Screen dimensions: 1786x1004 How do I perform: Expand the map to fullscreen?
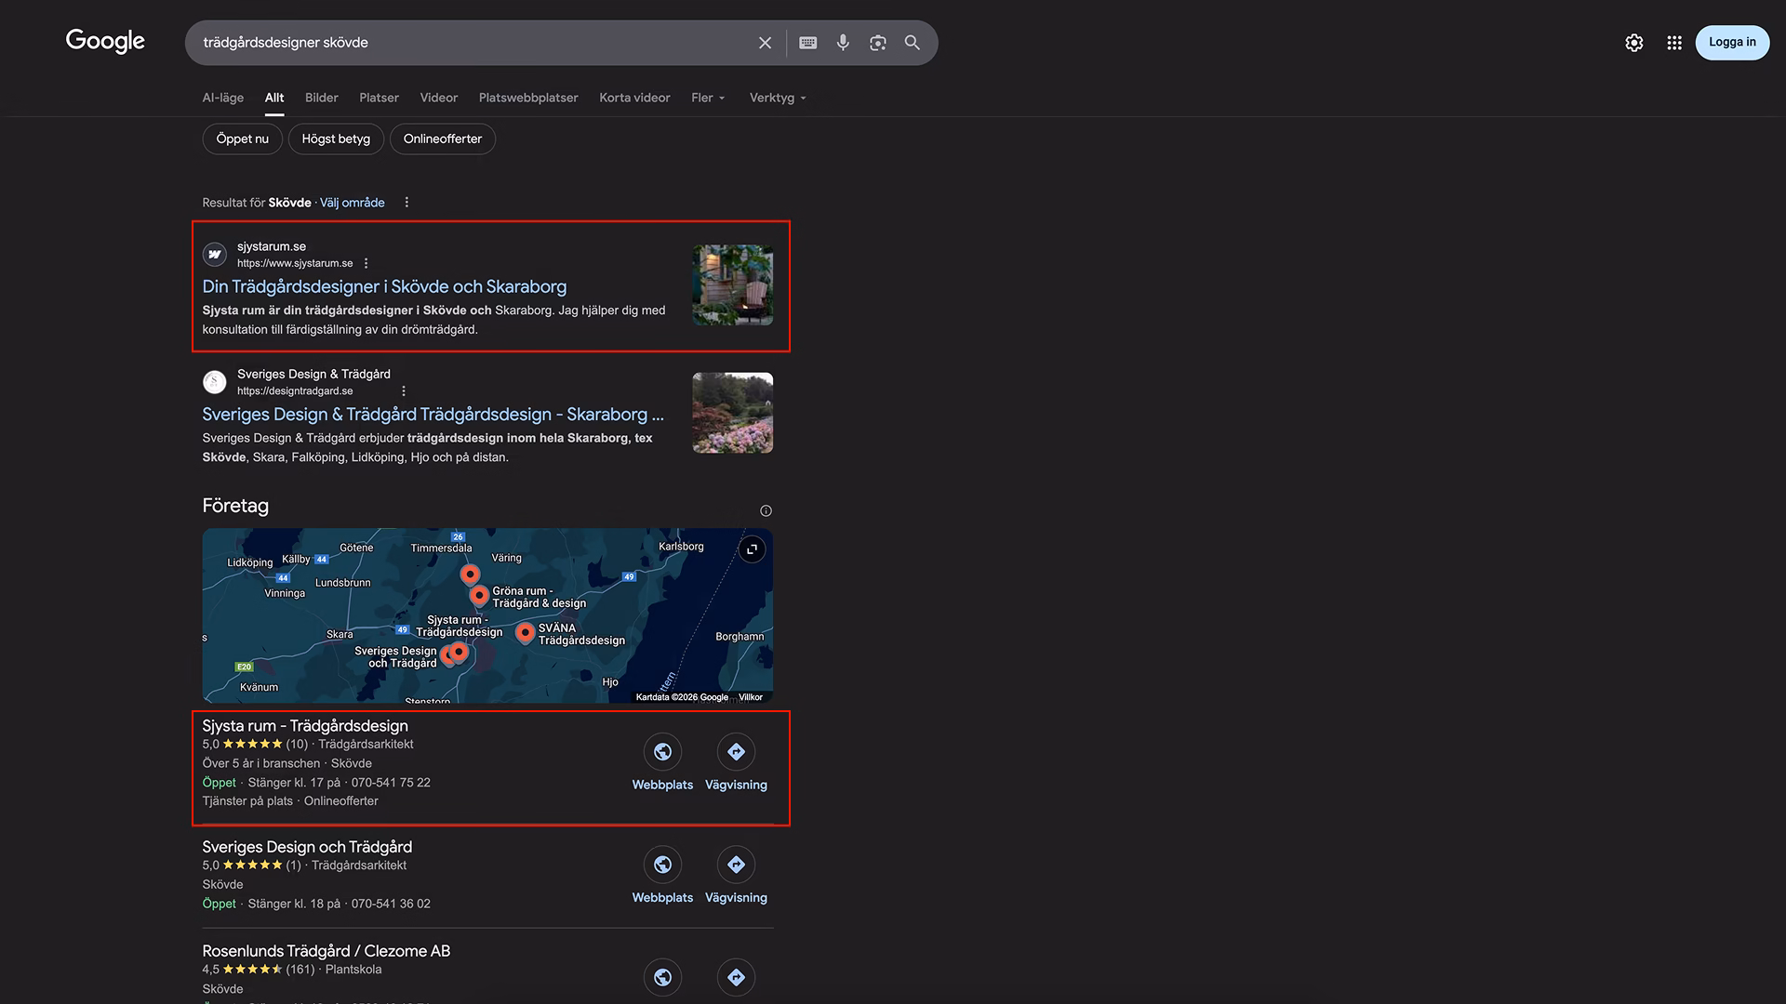point(752,549)
